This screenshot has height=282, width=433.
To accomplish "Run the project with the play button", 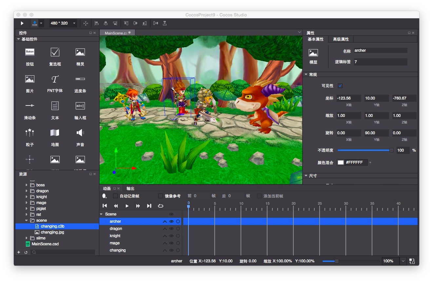I will click(x=22, y=23).
